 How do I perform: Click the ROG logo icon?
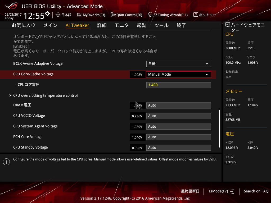pos(12,6)
